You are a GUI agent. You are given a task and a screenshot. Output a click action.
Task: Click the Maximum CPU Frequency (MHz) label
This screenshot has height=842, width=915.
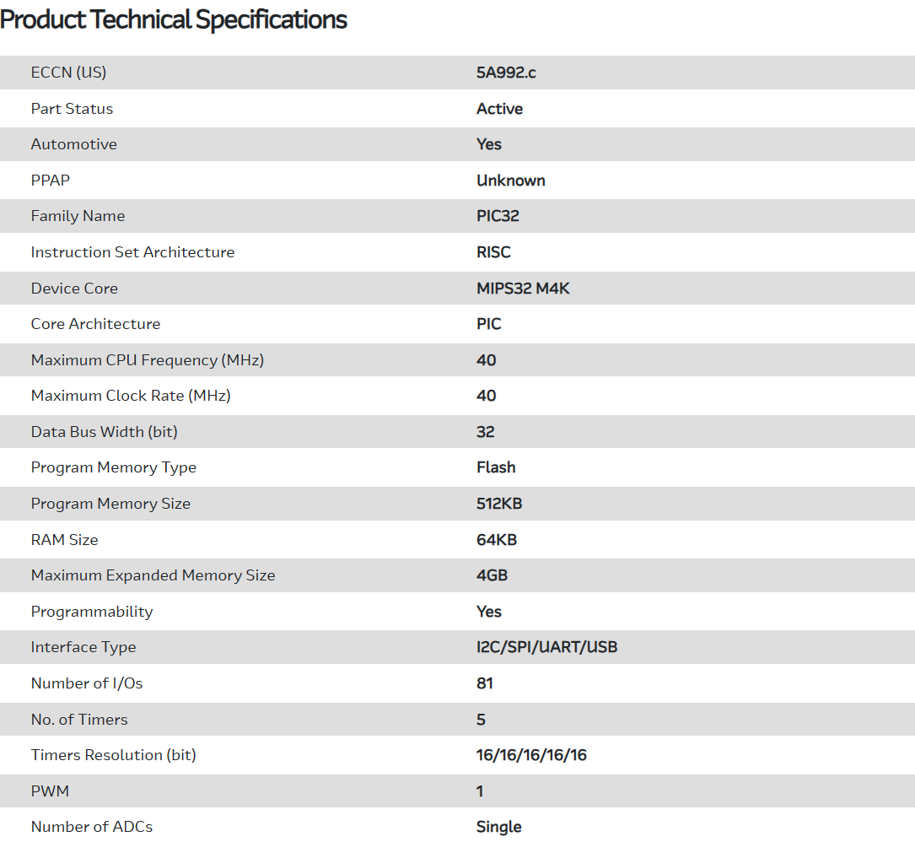tap(148, 360)
